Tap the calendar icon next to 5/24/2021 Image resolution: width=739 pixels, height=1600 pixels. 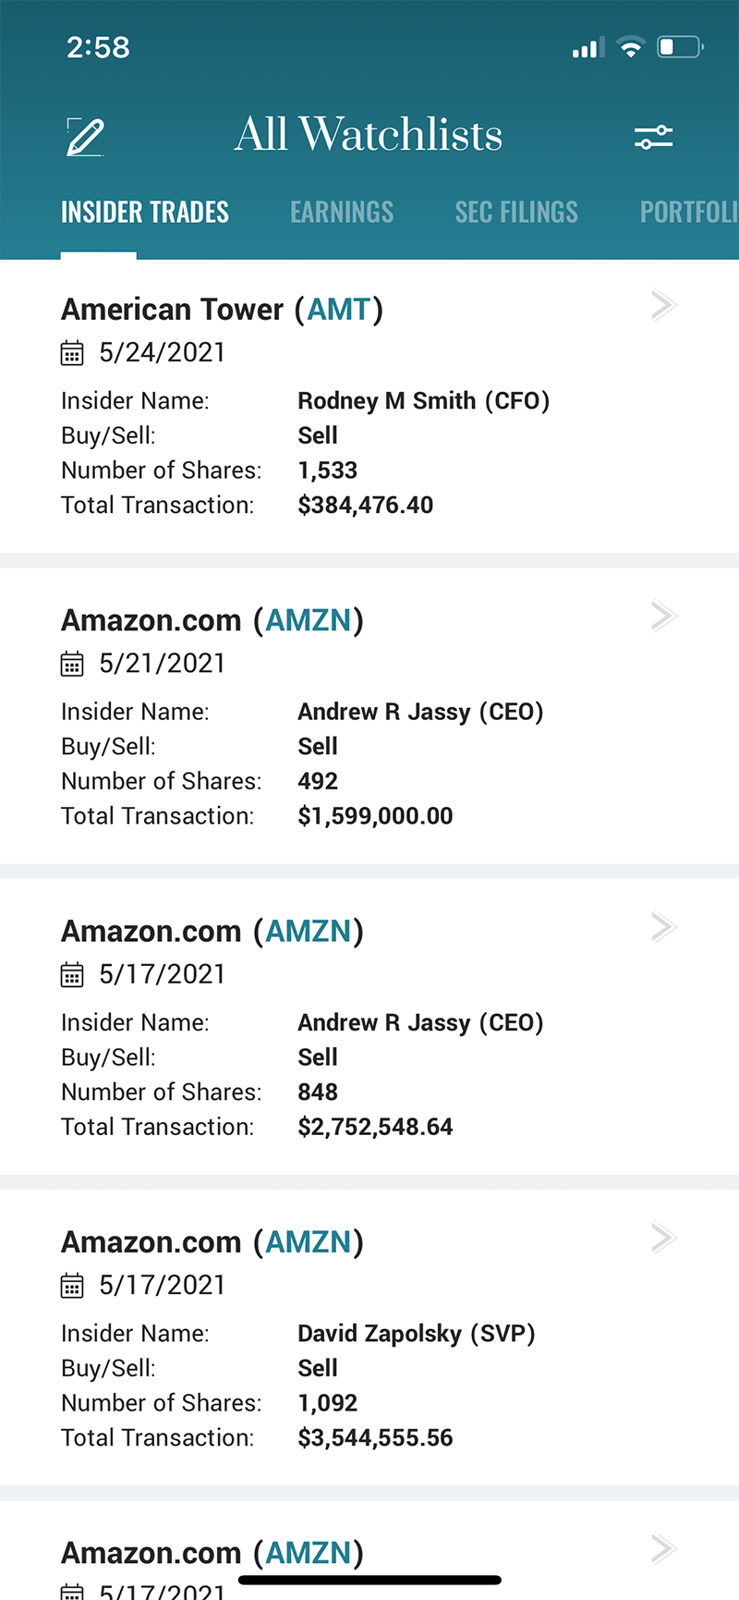coord(72,353)
